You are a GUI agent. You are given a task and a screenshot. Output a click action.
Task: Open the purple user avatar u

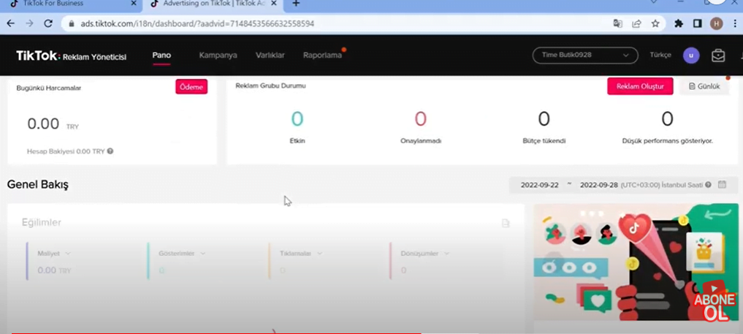691,56
